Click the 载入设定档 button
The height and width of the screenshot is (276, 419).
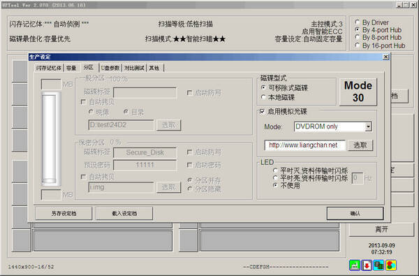pos(124,213)
